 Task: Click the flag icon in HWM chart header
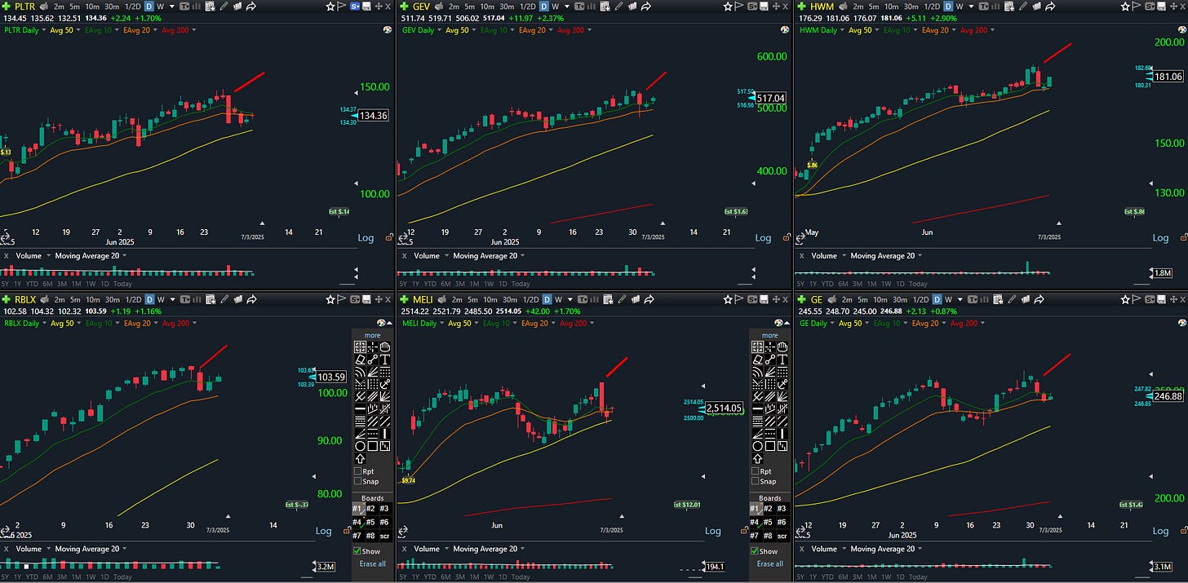[1135, 7]
